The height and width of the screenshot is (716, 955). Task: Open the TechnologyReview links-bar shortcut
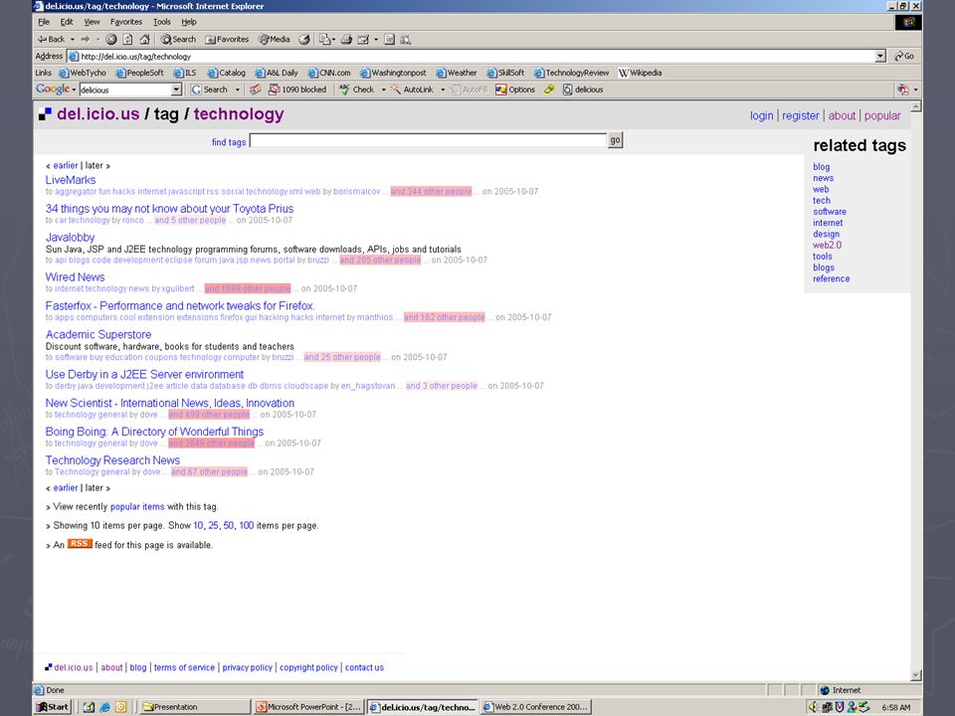tap(571, 73)
